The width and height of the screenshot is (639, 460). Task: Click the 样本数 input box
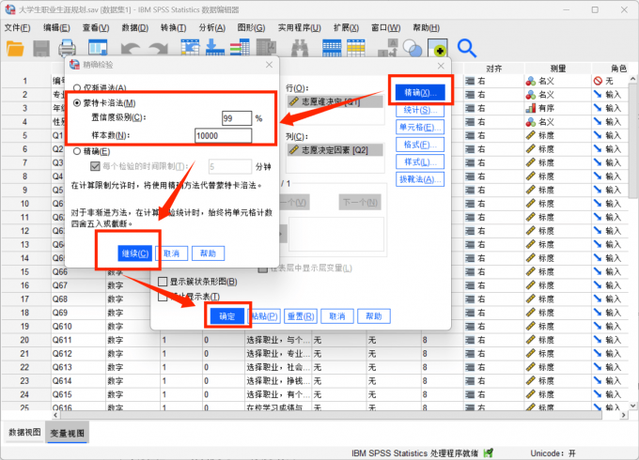222,135
